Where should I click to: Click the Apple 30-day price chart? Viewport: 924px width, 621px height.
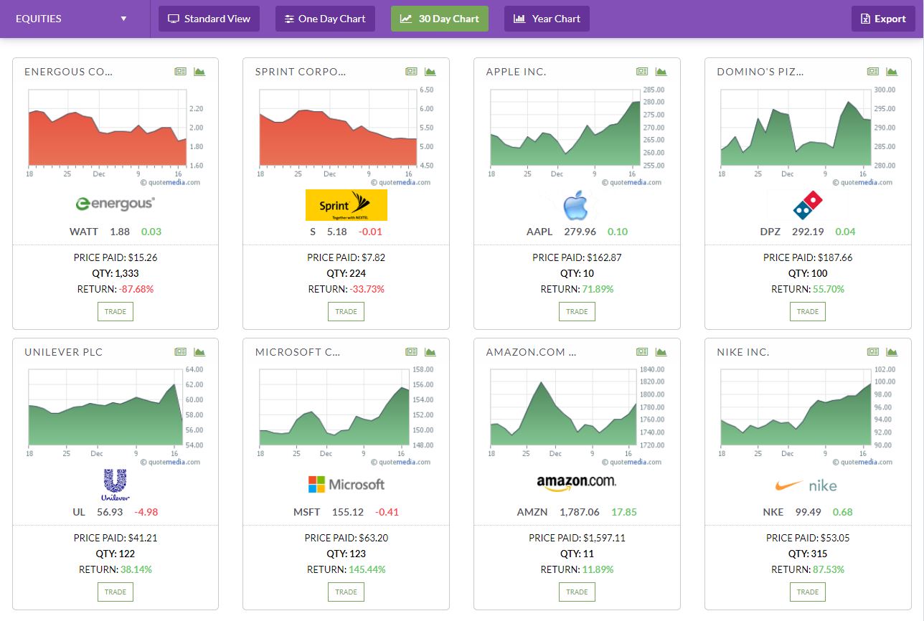577,135
